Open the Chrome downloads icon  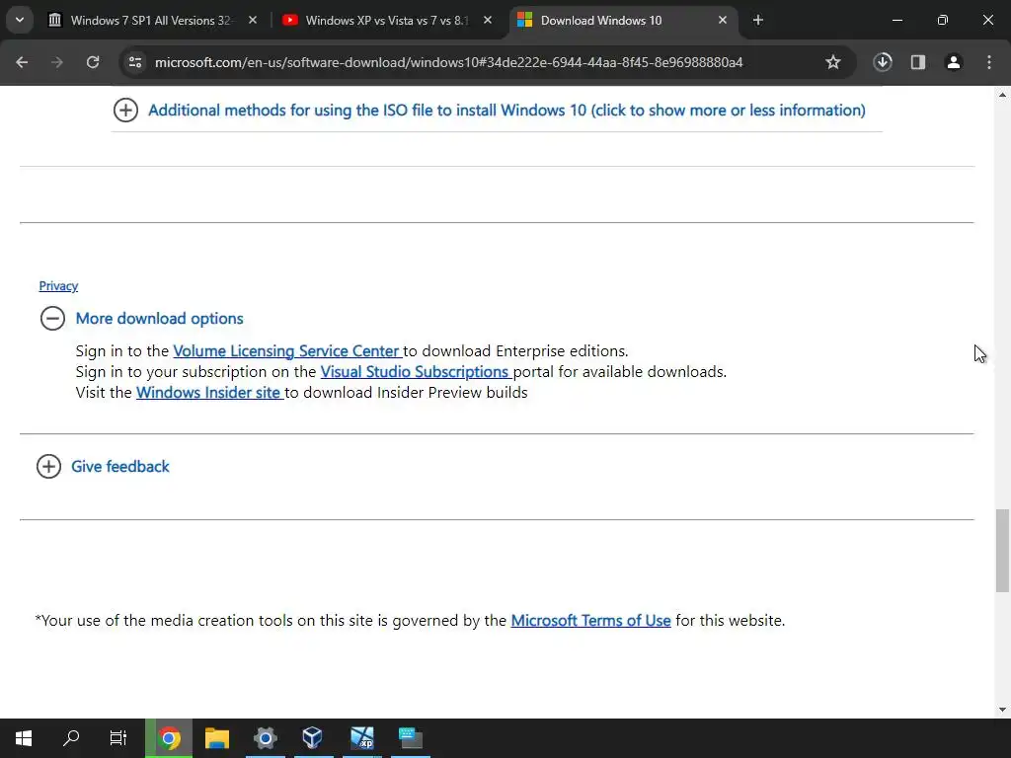(x=883, y=62)
